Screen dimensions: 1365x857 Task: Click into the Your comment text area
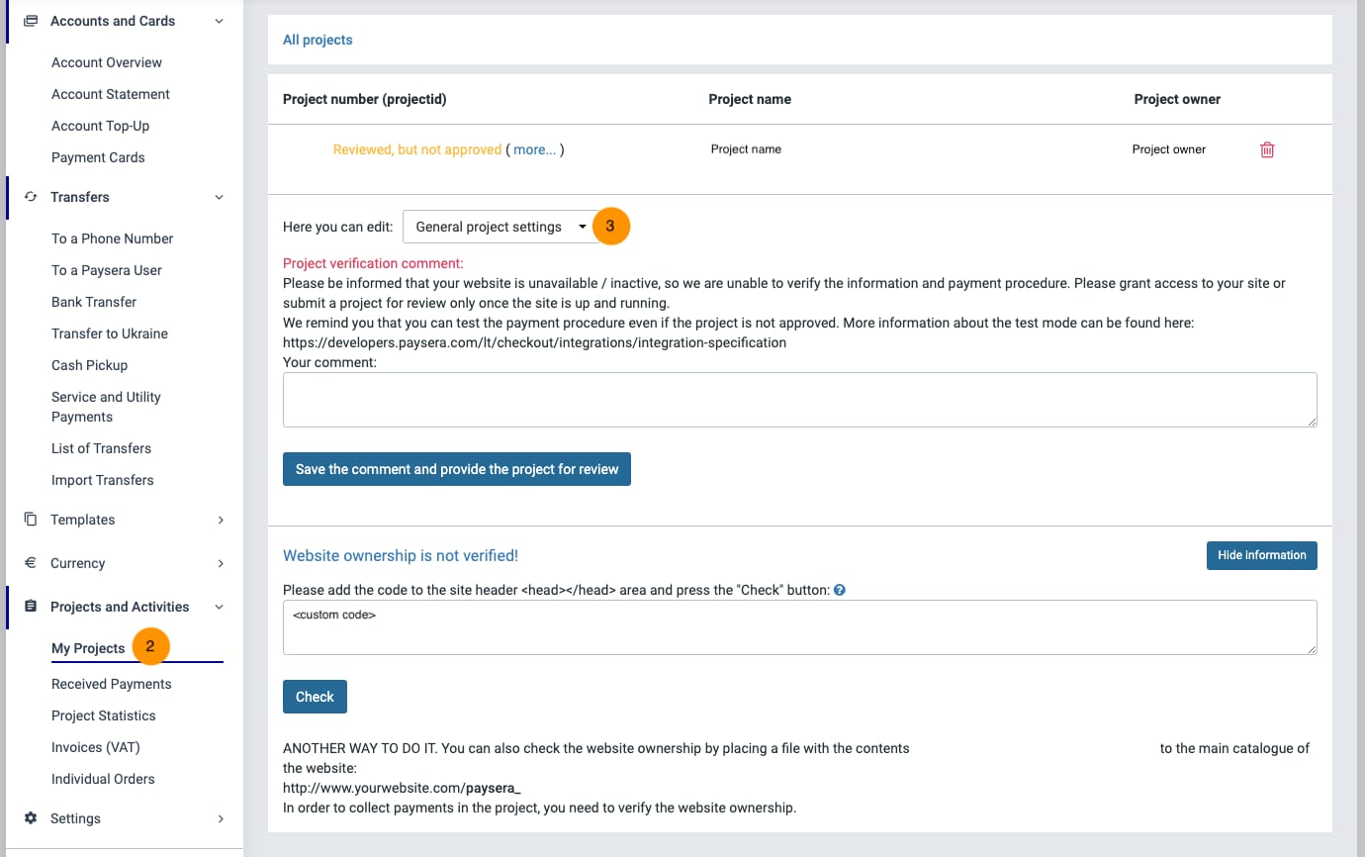click(799, 400)
